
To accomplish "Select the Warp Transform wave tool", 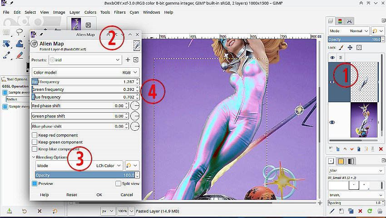I will pos(20,44).
